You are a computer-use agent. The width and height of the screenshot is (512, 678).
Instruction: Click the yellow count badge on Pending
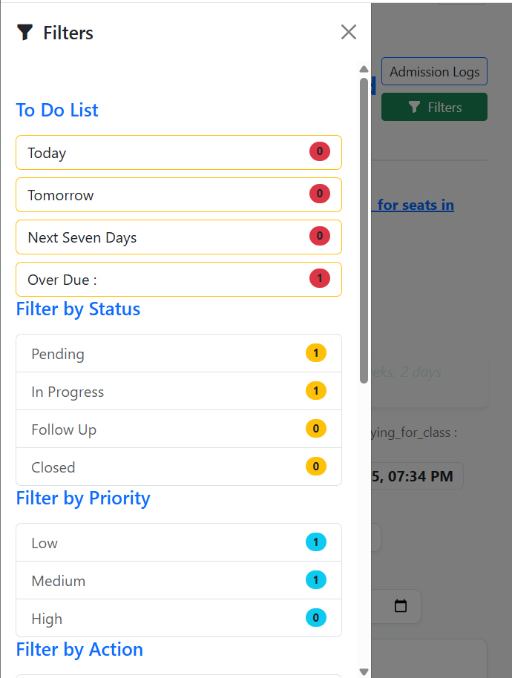coord(315,353)
